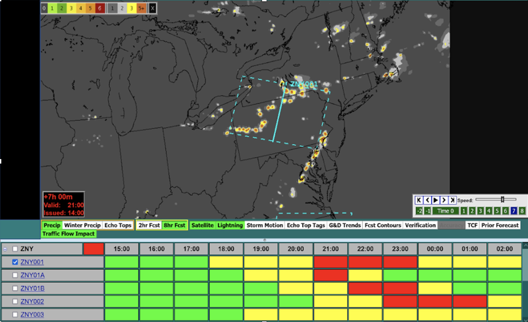
Task: Open the TCF option
Action: pyautogui.click(x=472, y=225)
